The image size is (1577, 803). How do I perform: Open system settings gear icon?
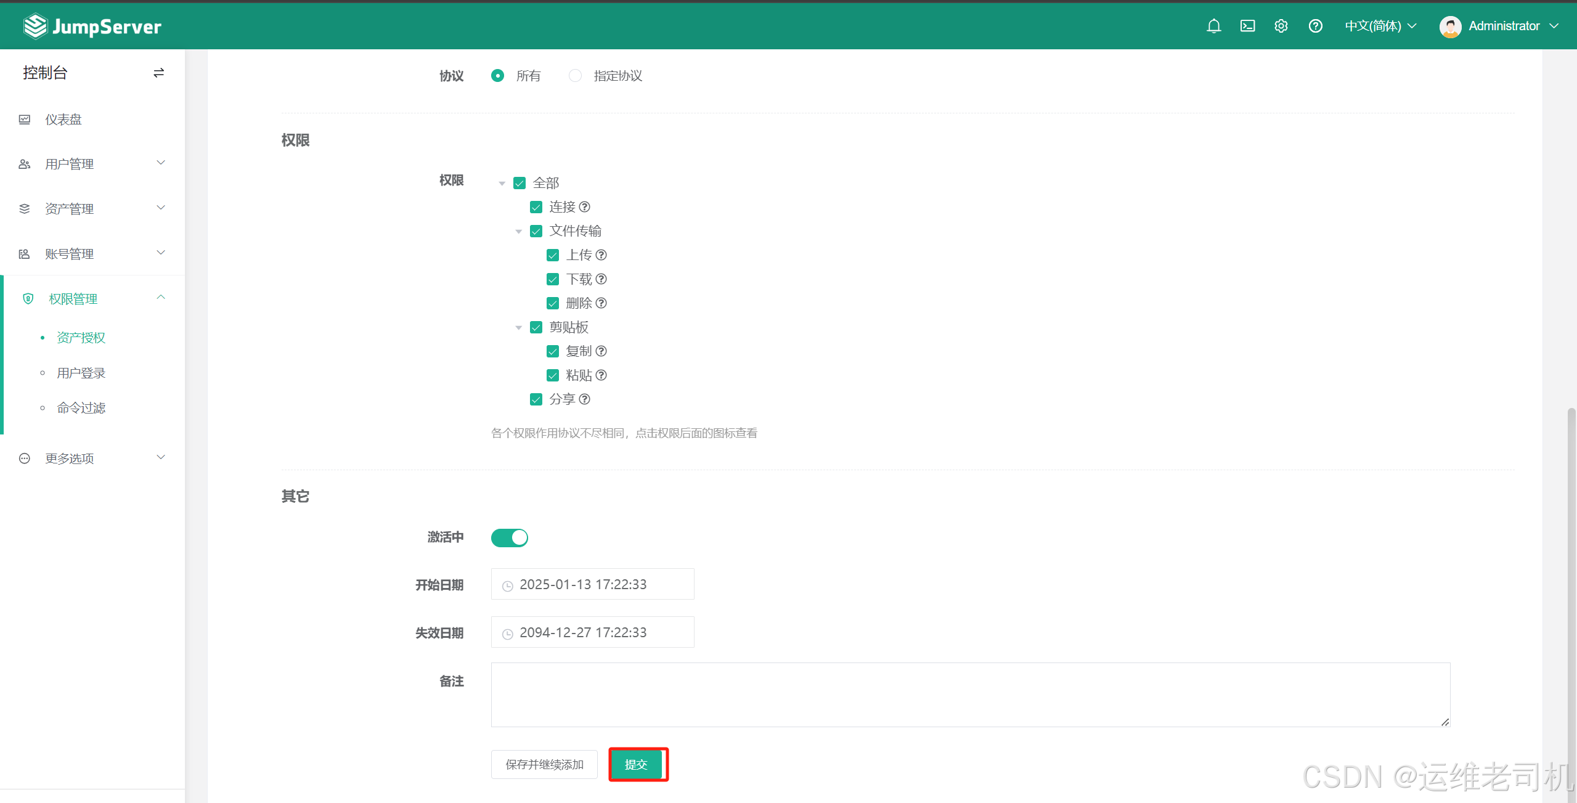pyautogui.click(x=1281, y=26)
